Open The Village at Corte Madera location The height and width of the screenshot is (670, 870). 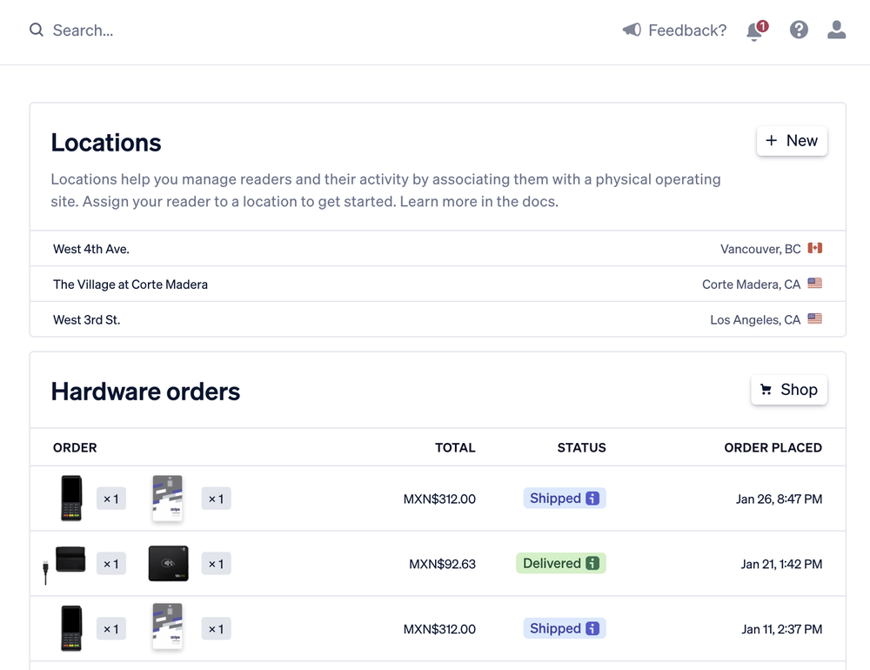(x=438, y=285)
